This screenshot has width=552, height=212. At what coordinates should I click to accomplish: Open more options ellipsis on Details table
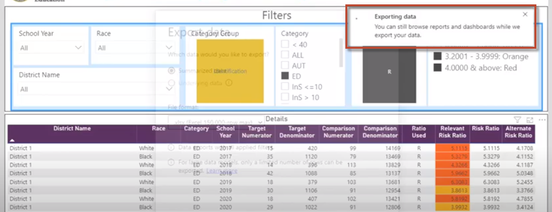click(542, 120)
